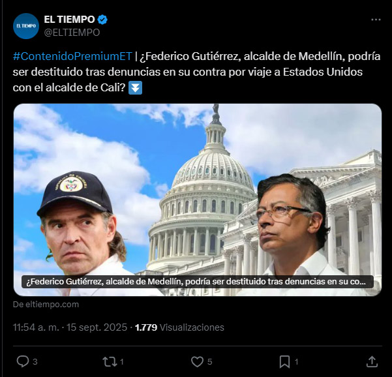Click the share upload icon
Screen dimensions: 392x377
tap(372, 361)
